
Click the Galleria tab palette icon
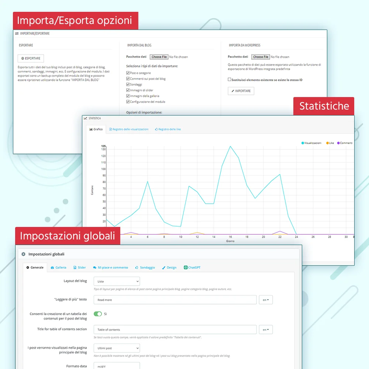(52, 268)
